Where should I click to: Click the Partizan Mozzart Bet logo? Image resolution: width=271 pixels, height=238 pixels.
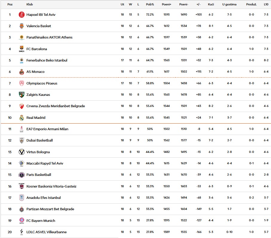(x=22, y=209)
